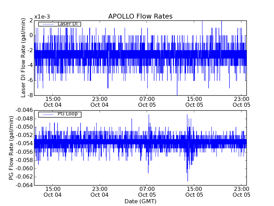
Task: Click "15:00 Oct 05" under the PG Loop plot
Action: tap(194, 192)
